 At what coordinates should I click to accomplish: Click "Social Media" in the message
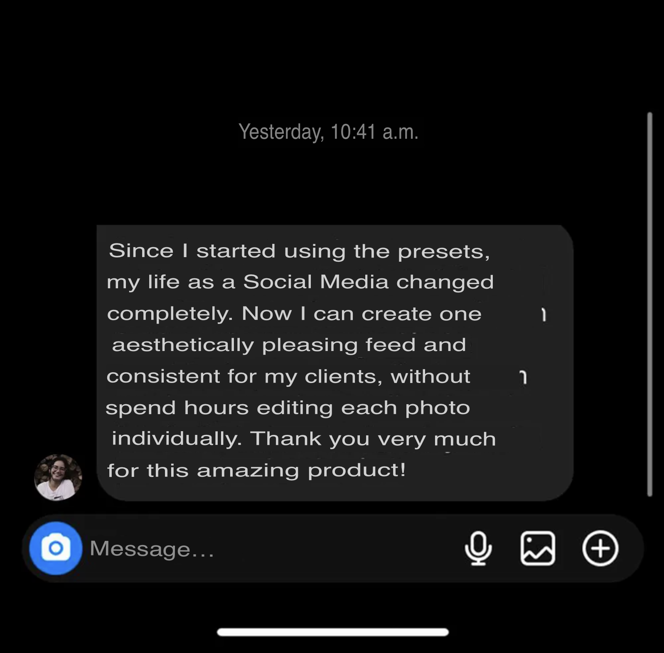(x=316, y=282)
